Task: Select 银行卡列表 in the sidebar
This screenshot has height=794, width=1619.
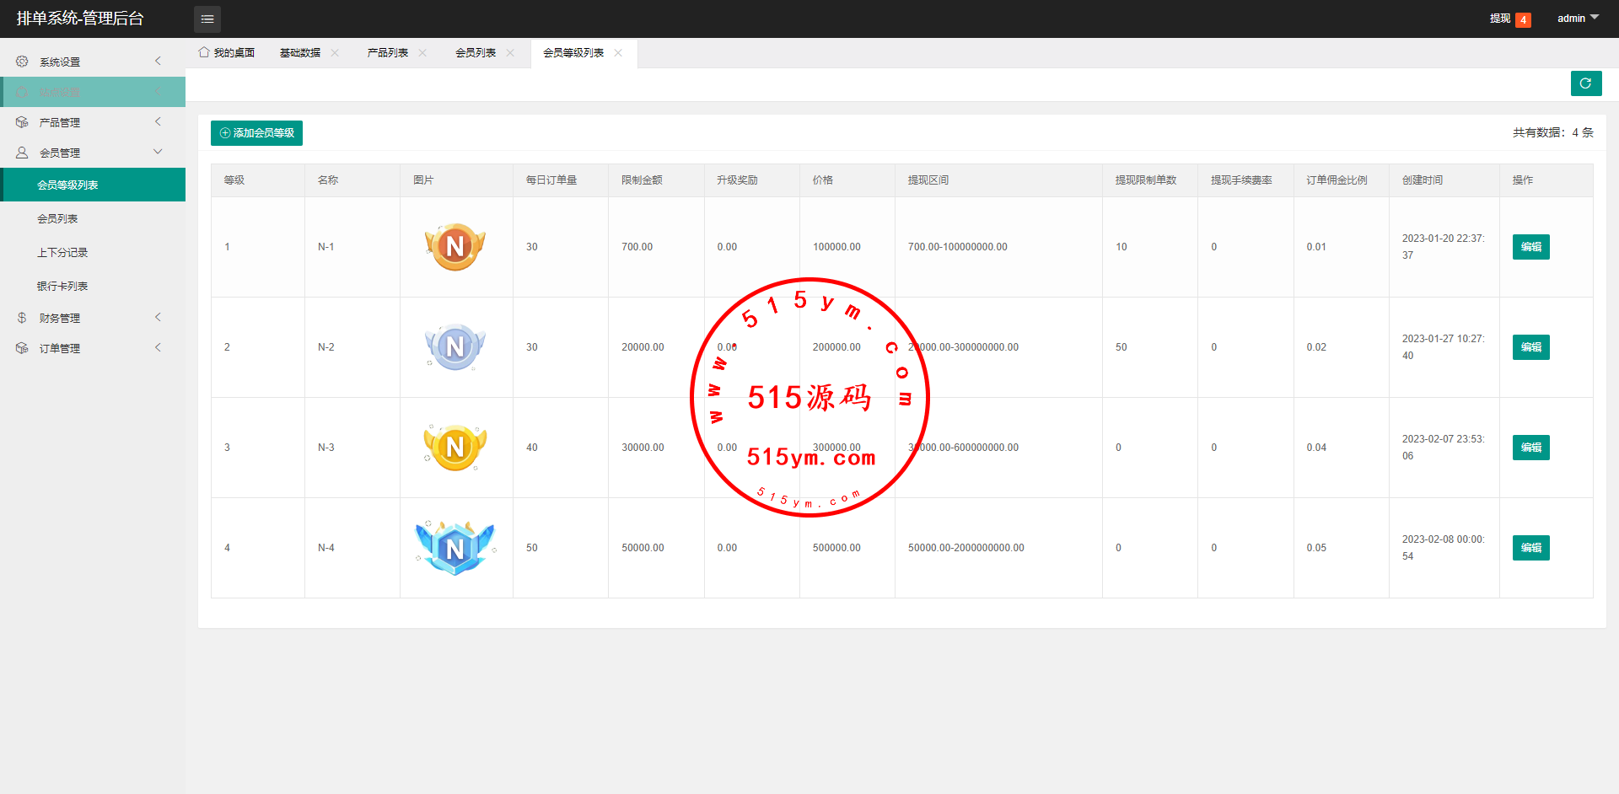Action: pyautogui.click(x=62, y=287)
